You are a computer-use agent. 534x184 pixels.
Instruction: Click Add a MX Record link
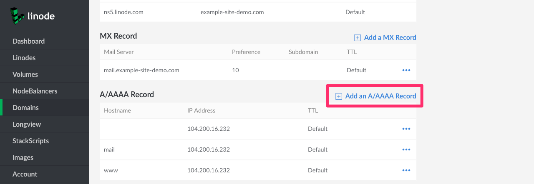point(390,37)
